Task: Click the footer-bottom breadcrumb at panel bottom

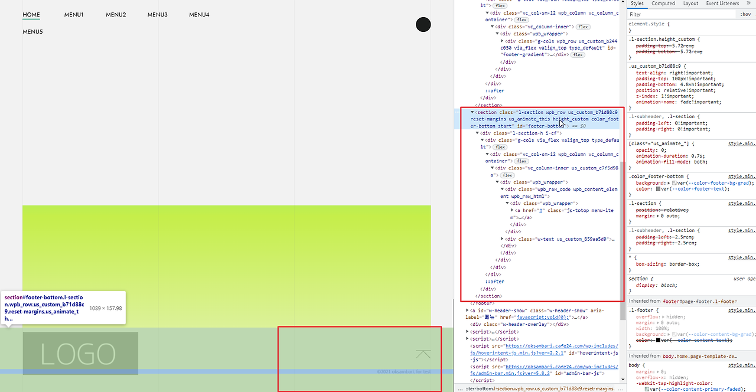Action: click(x=540, y=388)
